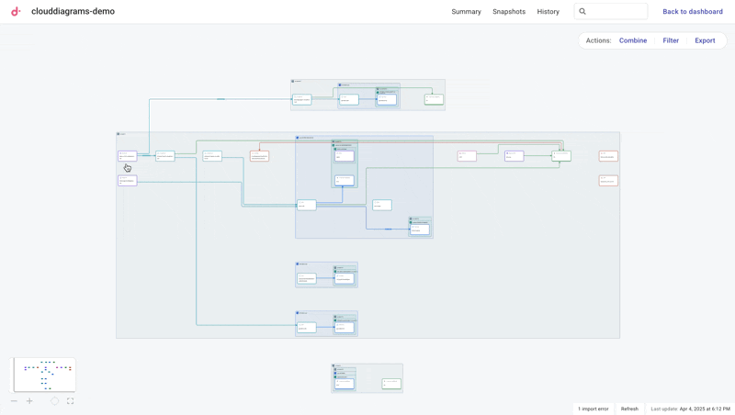Click the Combine action
Viewport: 735px width, 415px height.
click(632, 40)
